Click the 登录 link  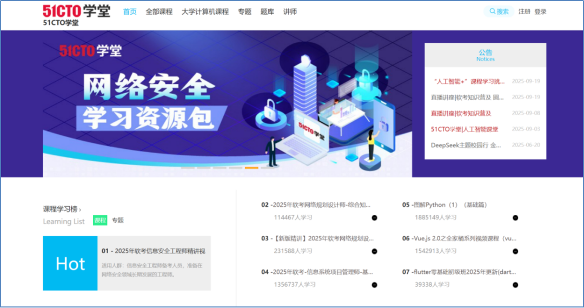pos(540,11)
